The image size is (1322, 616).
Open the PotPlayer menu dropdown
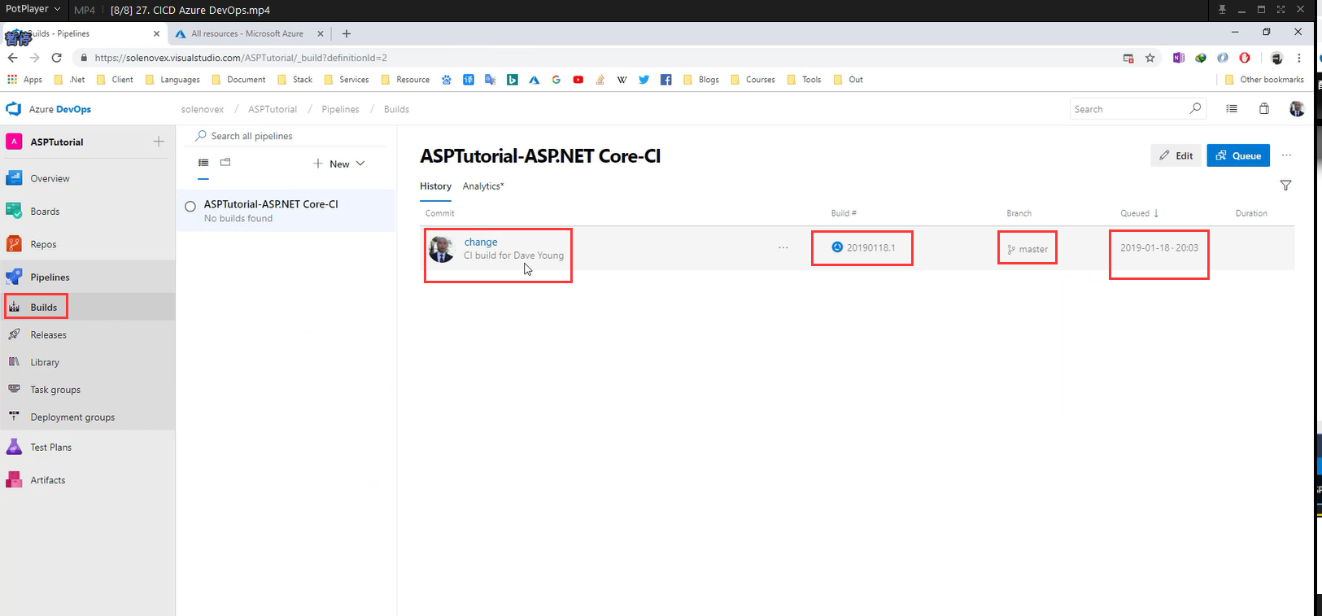pyautogui.click(x=33, y=9)
